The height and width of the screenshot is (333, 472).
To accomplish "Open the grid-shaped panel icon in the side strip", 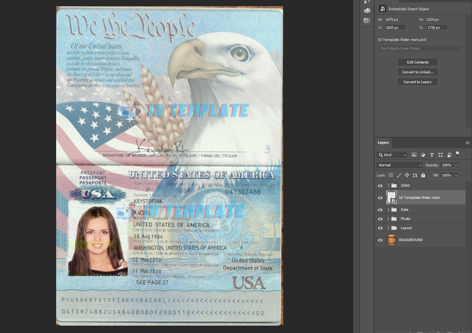I will point(367,21).
